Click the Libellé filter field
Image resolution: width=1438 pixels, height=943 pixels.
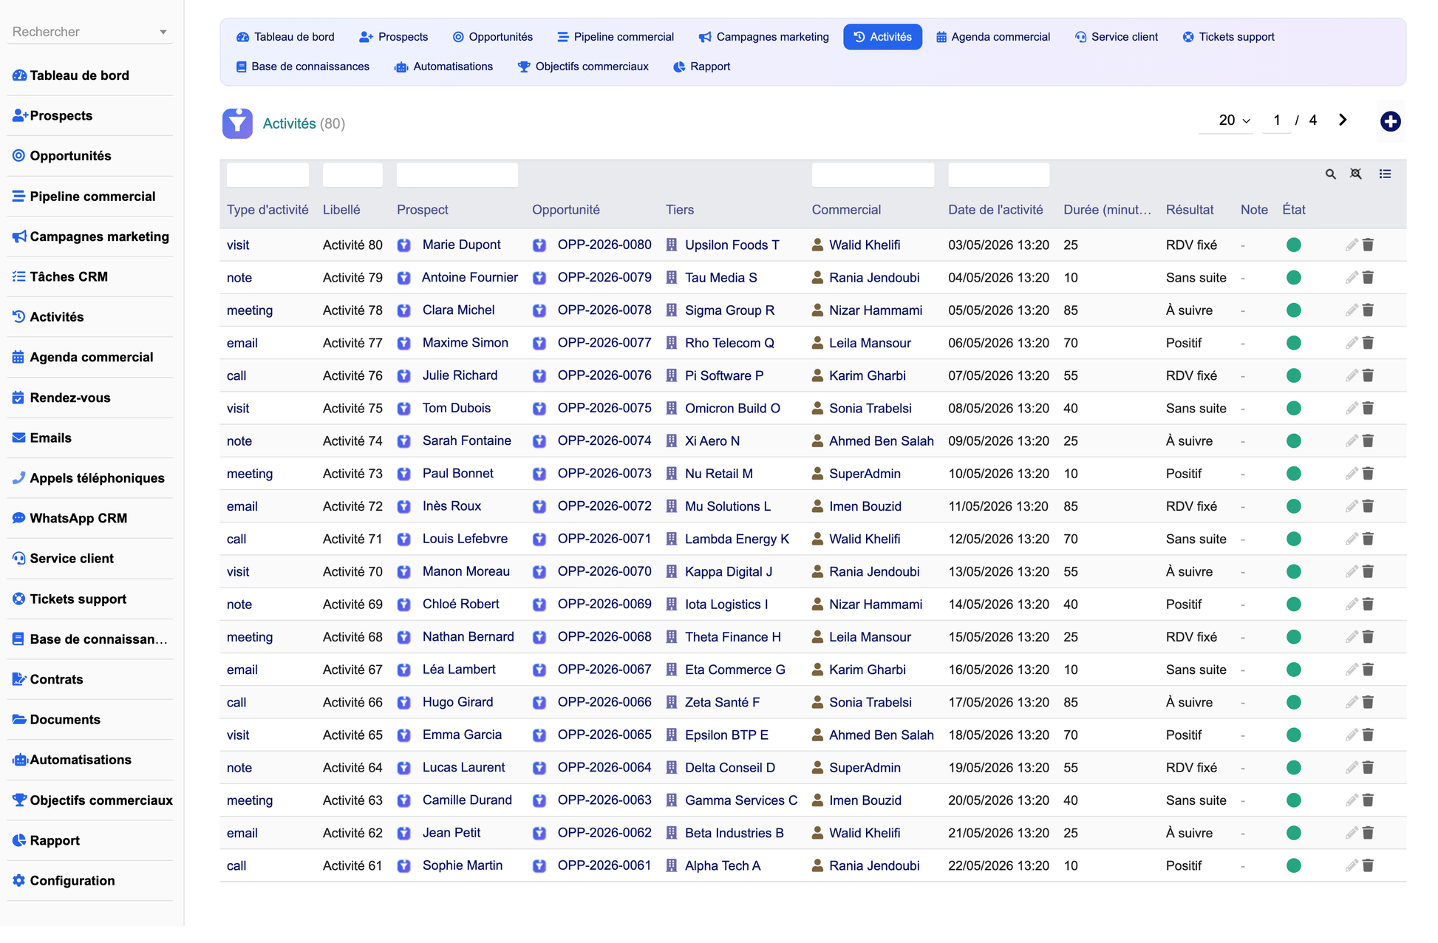click(x=352, y=175)
